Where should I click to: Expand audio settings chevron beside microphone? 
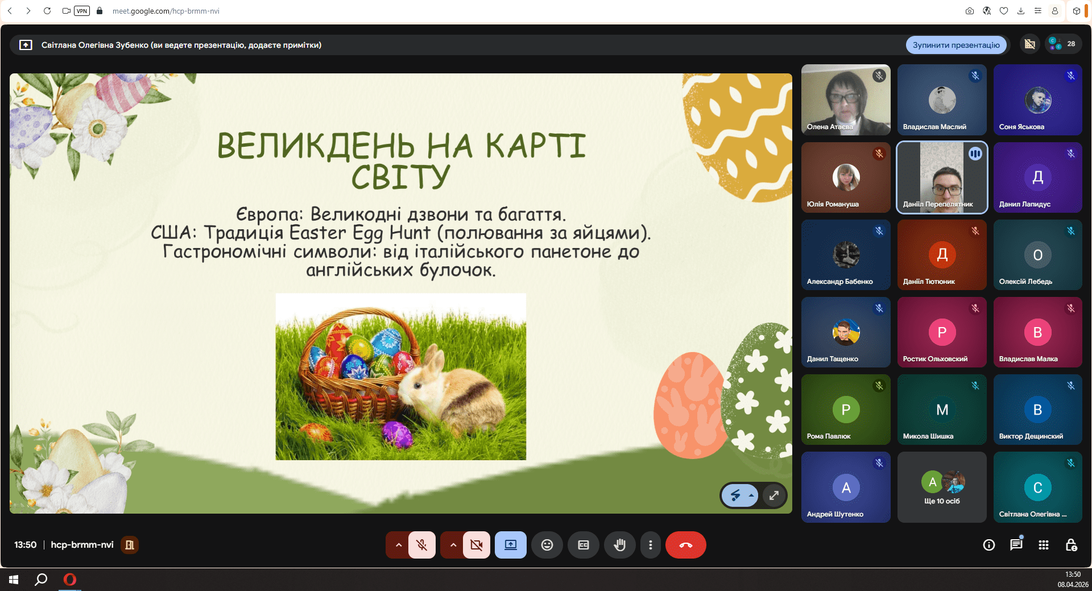click(399, 545)
